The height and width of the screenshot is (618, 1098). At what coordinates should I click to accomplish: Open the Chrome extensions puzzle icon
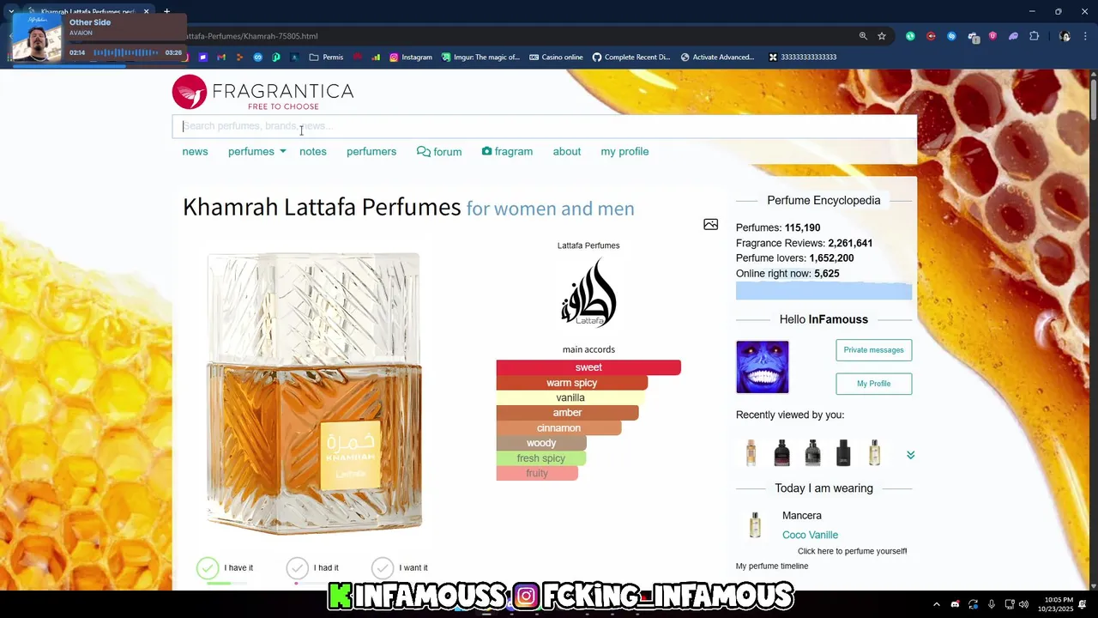pyautogui.click(x=1034, y=36)
